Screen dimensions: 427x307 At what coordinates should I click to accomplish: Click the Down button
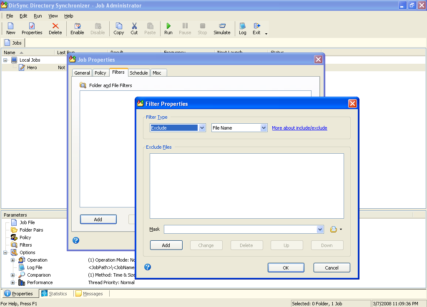pos(327,245)
